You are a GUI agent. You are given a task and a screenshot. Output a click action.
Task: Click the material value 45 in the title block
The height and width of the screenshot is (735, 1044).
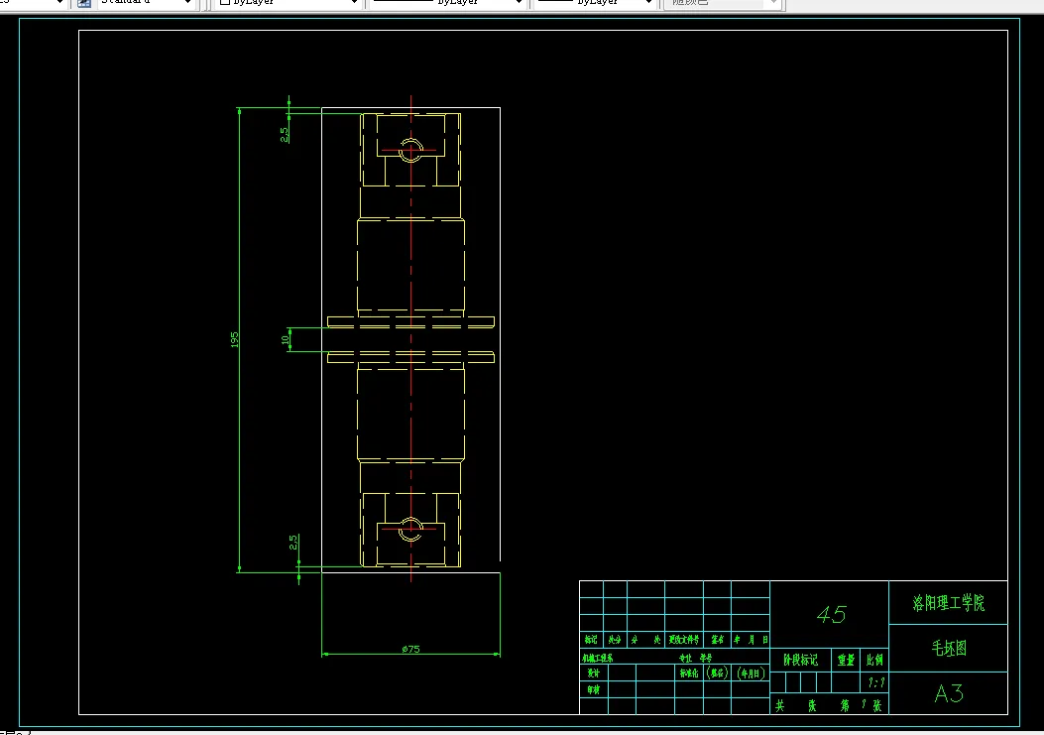[x=832, y=614]
